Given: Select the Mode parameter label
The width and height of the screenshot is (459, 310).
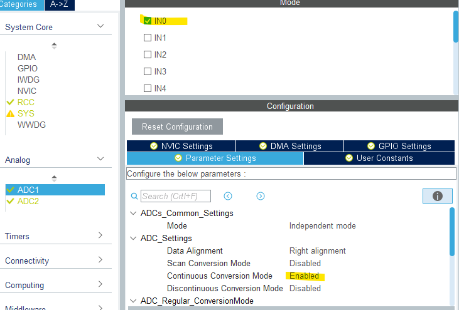Looking at the screenshot, I should click(177, 226).
